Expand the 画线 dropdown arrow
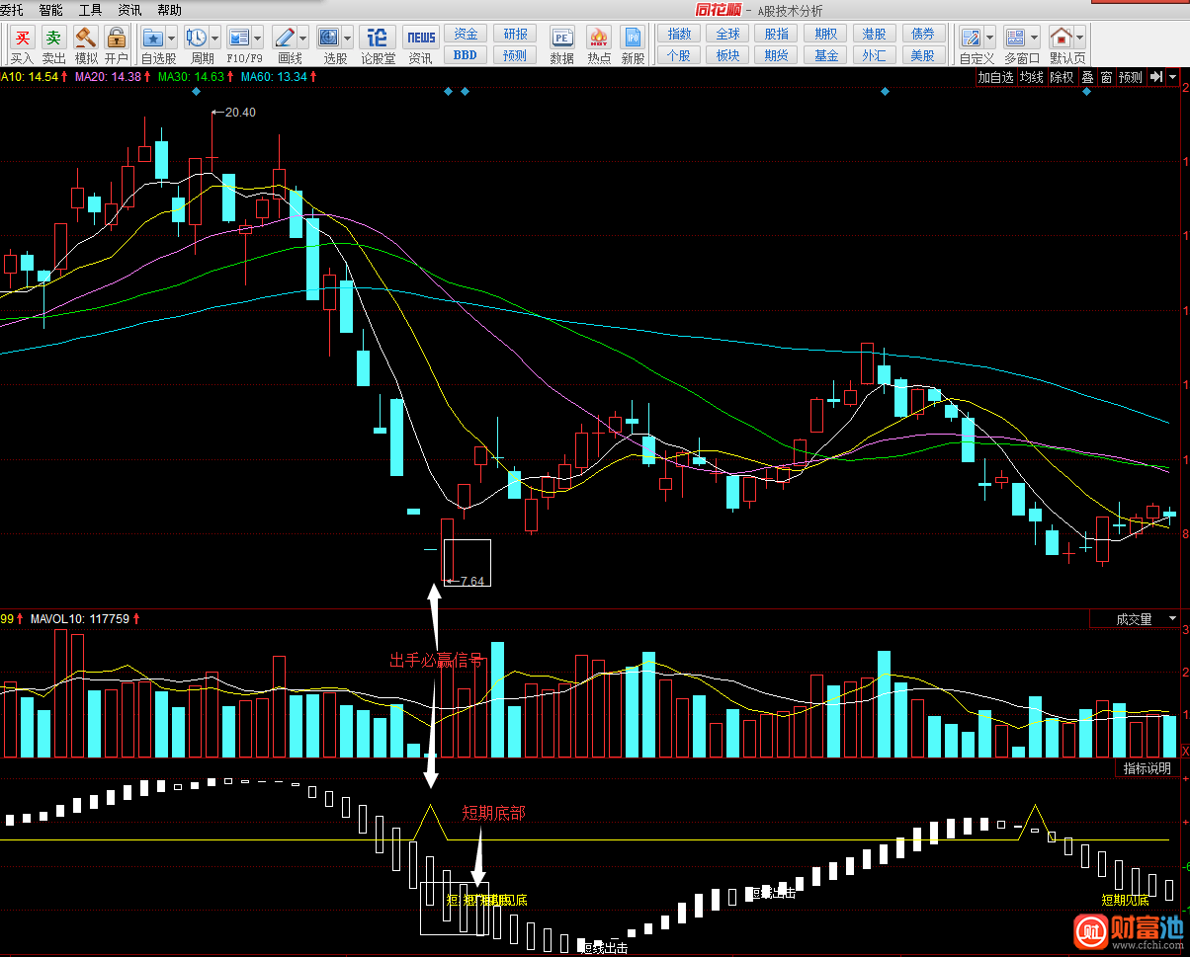Viewport: 1190px width, 957px height. tap(302, 38)
